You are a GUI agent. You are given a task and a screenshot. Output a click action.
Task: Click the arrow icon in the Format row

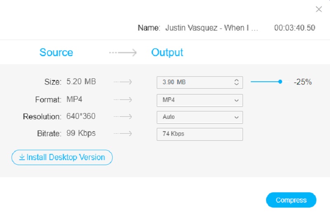coord(123,100)
